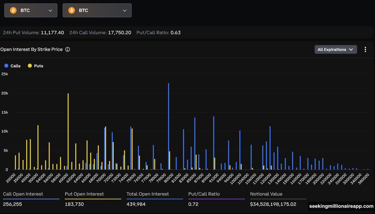Viewport: 375px width, 214px height.
Task: Click the Bitcoin icon in the second BTC selector
Action: 72,10
